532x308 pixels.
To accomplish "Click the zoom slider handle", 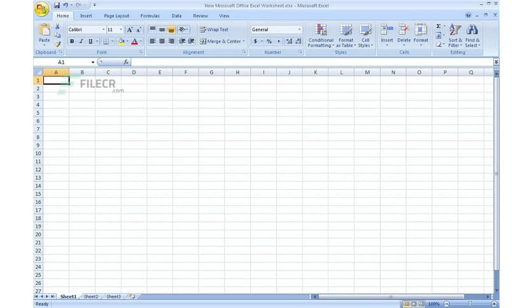I will point(470,304).
